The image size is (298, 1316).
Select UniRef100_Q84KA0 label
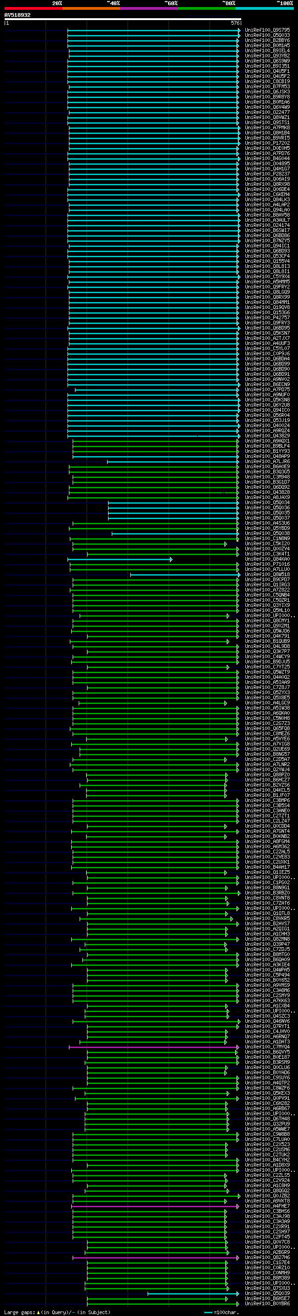(x=267, y=559)
